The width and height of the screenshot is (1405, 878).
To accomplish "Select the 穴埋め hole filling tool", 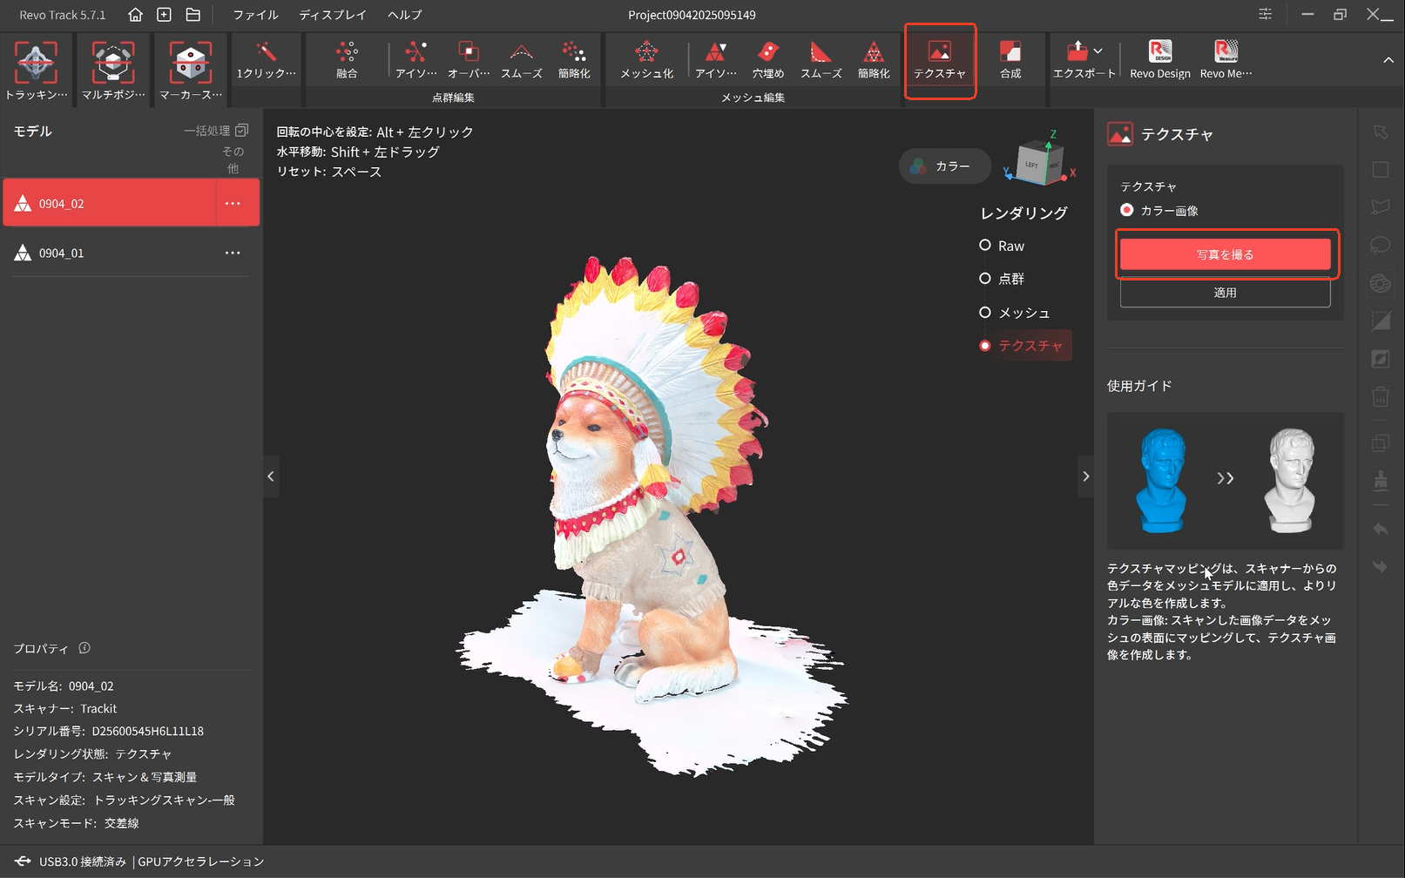I will [x=767, y=54].
